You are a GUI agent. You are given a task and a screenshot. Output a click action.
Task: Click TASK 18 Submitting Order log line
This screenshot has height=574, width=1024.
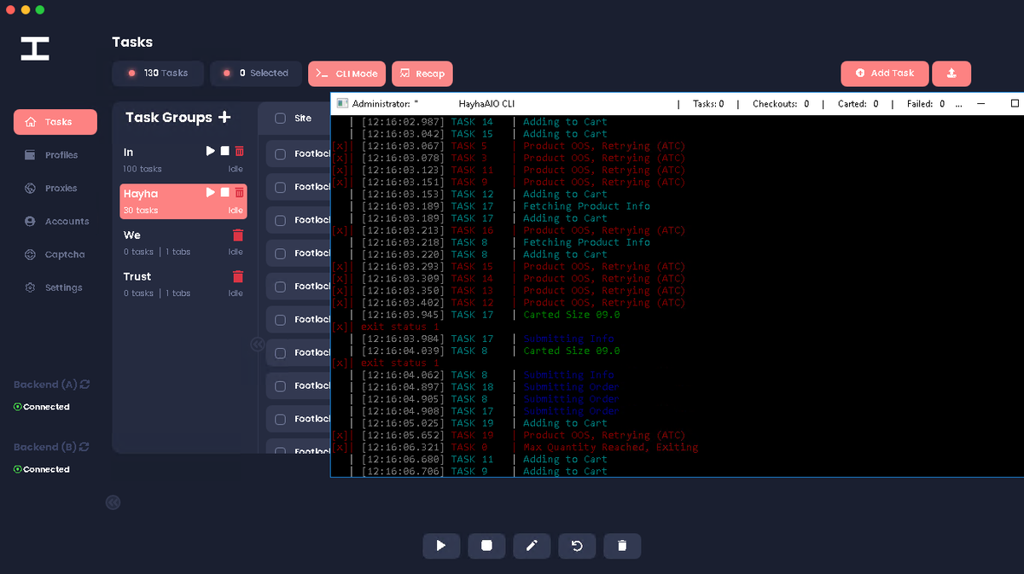[x=490, y=387]
